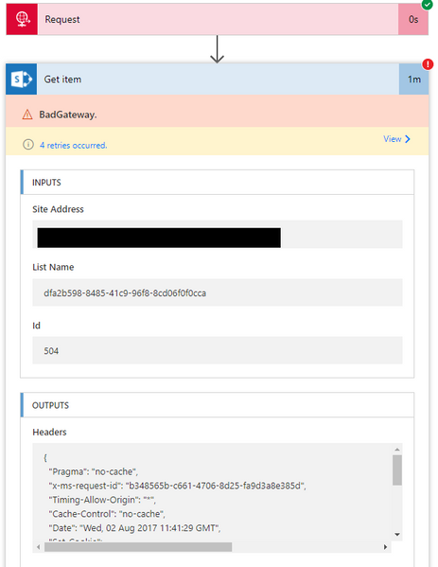Click the info icon beside retries message
Image resolution: width=438 pixels, height=567 pixels.
click(x=28, y=145)
